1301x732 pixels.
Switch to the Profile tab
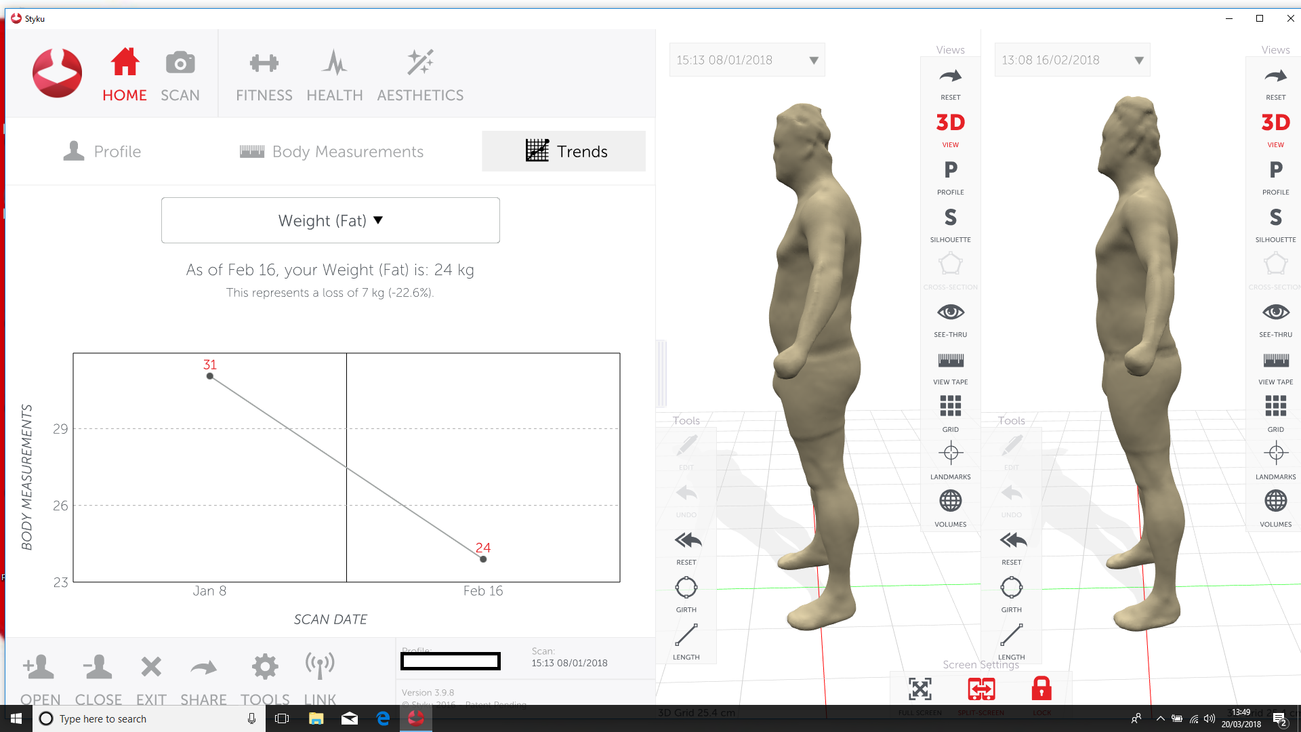[x=102, y=151]
